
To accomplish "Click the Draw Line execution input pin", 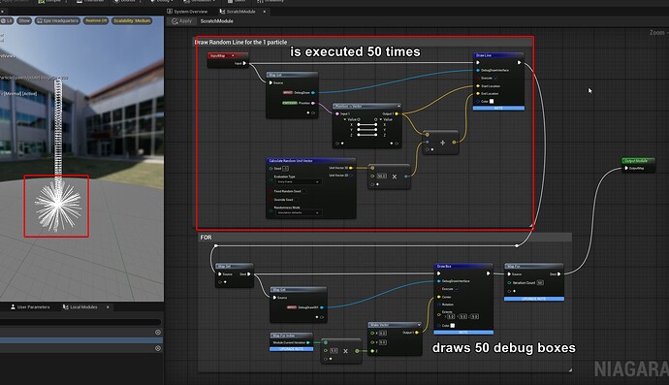I will pos(478,63).
